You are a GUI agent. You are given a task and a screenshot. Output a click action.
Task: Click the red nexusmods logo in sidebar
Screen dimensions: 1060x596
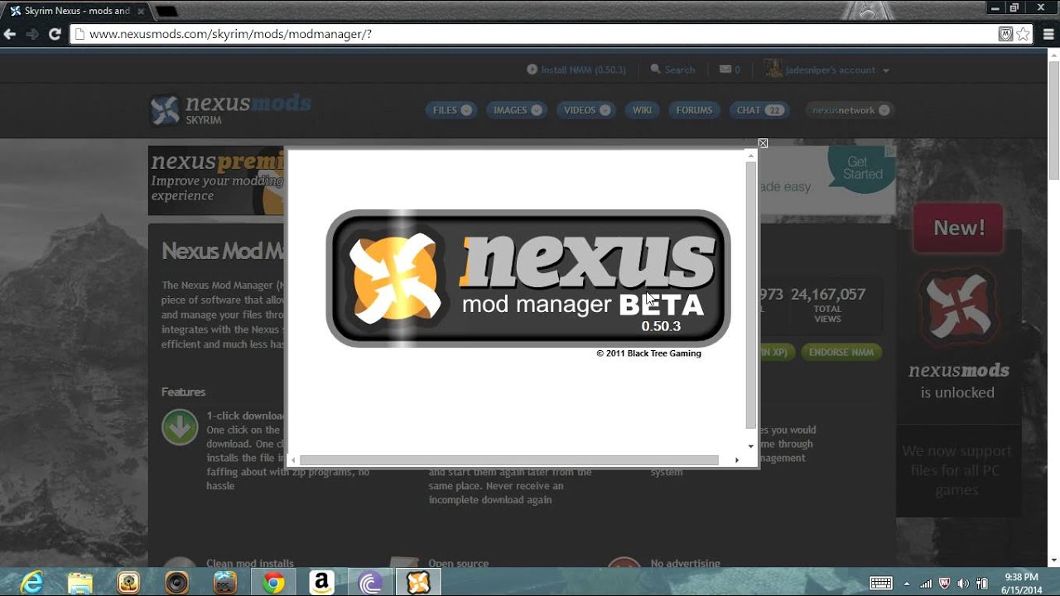[958, 307]
